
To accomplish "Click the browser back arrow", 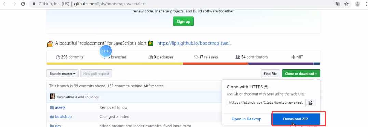I will coord(5,4).
